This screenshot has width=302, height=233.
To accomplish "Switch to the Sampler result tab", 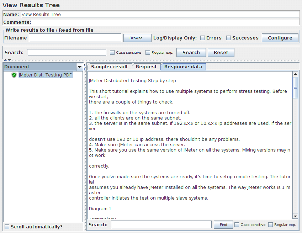I will 110,67.
